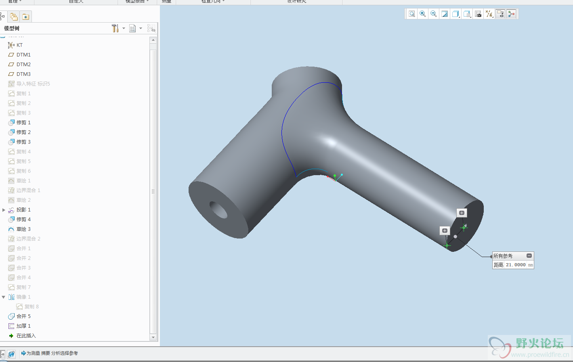The width and height of the screenshot is (573, 362).
Task: Select the 修剪 2 feature
Action: tap(19, 132)
